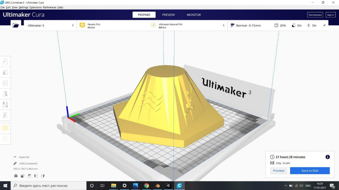The width and height of the screenshot is (339, 190).
Task: Switch to the PREVIEW stage
Action: [169, 15]
